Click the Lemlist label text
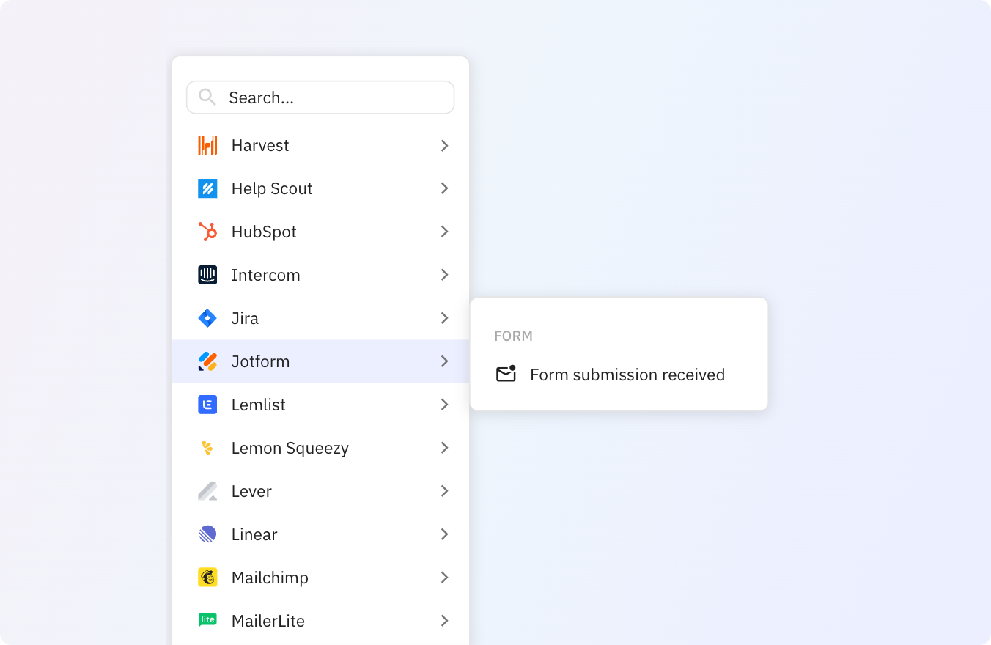The image size is (991, 645). (x=258, y=405)
